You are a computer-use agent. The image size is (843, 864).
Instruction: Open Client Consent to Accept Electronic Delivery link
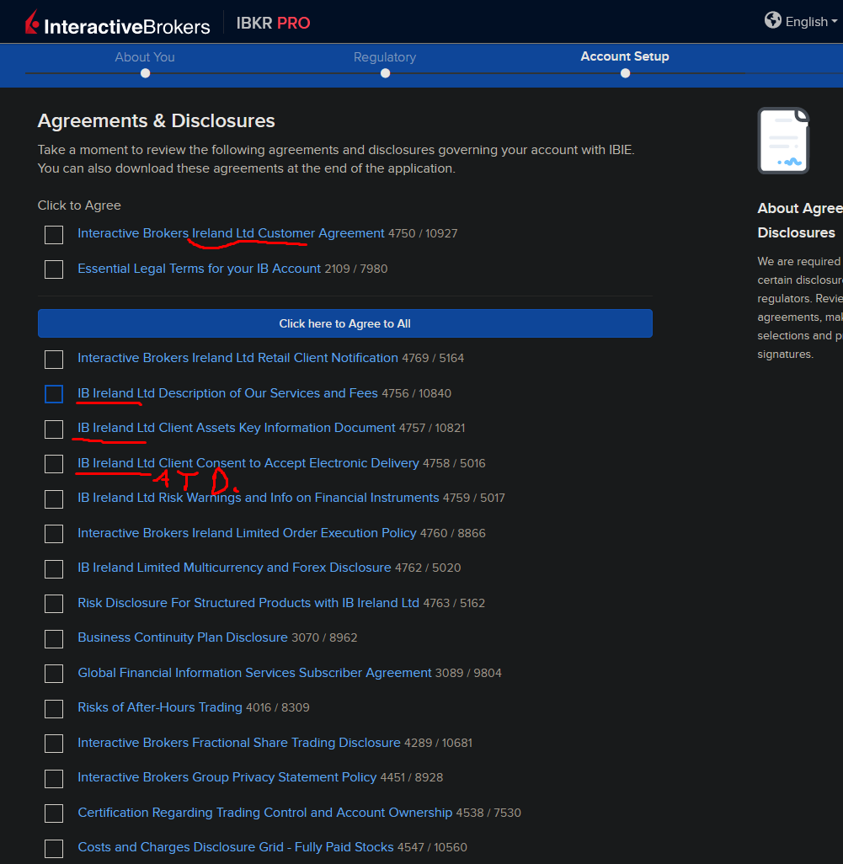click(x=248, y=463)
